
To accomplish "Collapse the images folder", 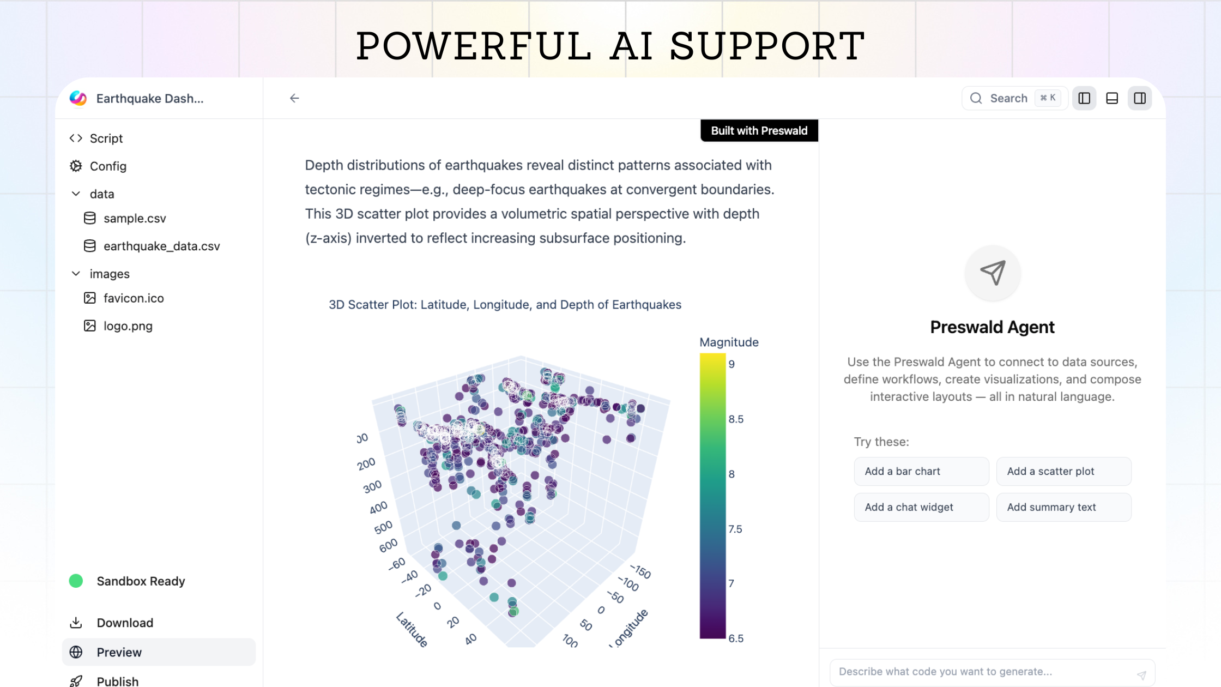I will [76, 274].
